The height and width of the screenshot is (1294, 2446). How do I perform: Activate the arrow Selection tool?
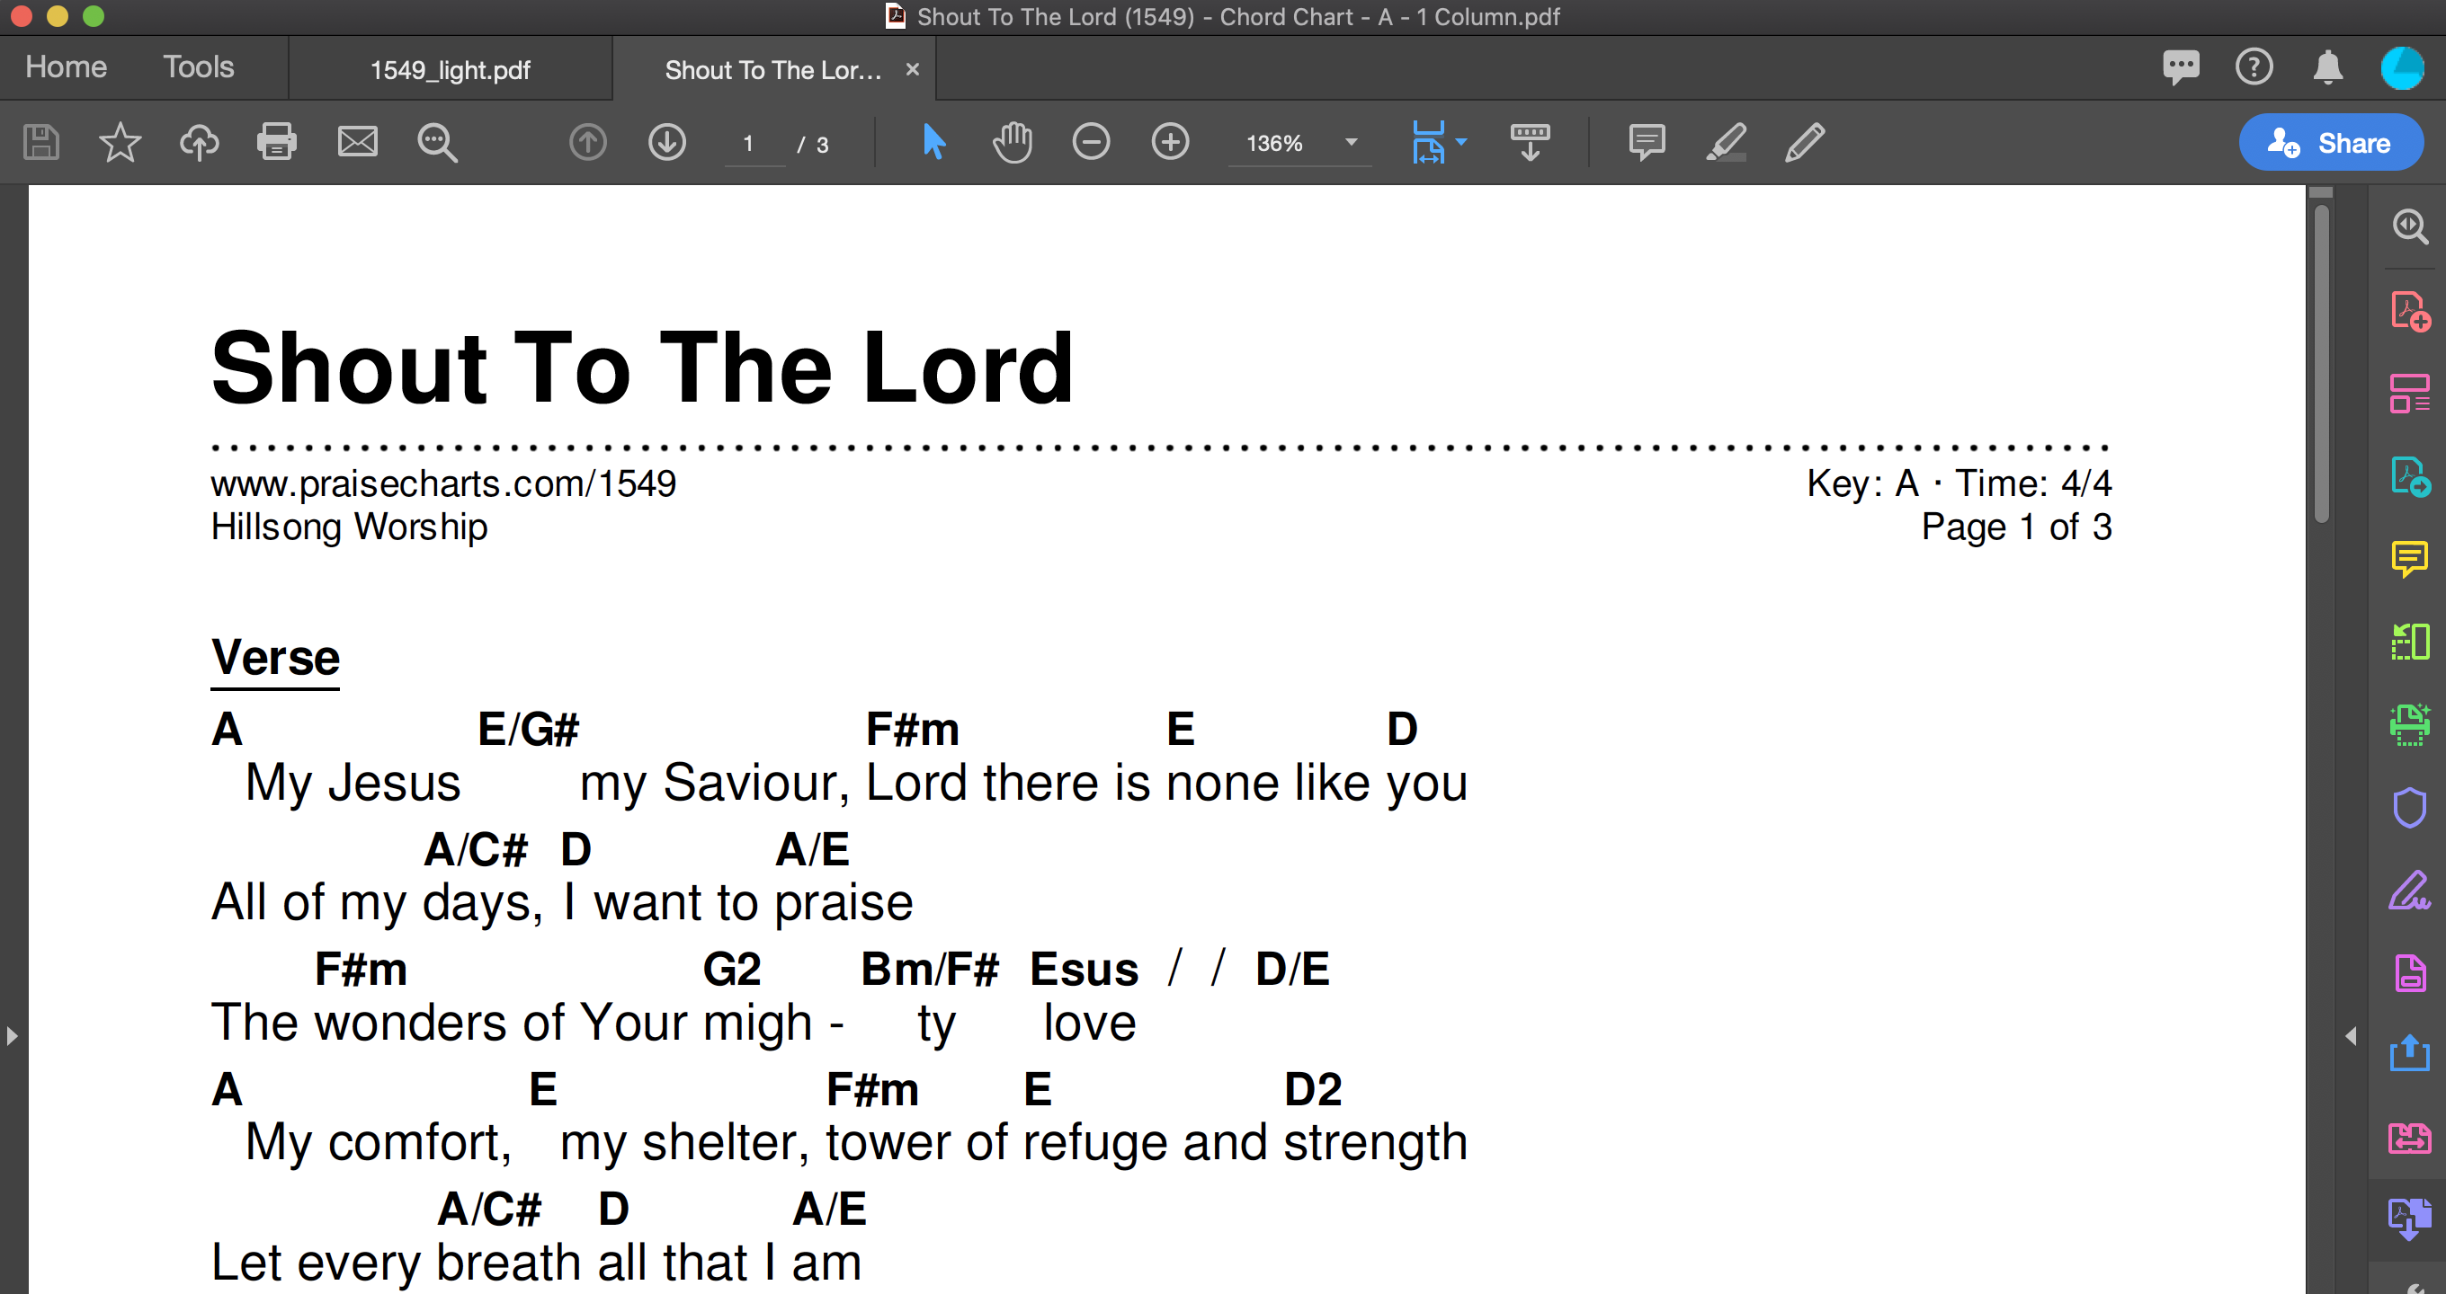point(933,142)
